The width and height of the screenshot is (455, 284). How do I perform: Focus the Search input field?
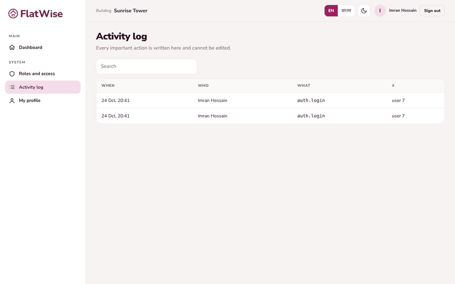point(147,66)
